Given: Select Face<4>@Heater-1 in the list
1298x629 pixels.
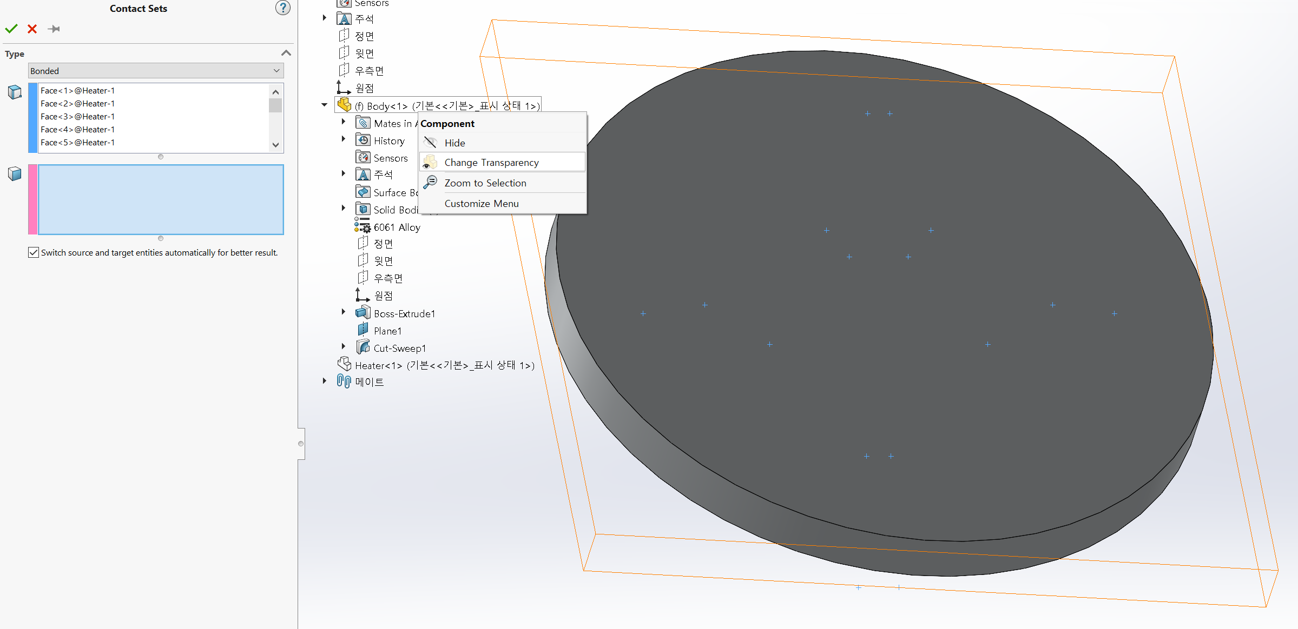Looking at the screenshot, I should tap(77, 130).
